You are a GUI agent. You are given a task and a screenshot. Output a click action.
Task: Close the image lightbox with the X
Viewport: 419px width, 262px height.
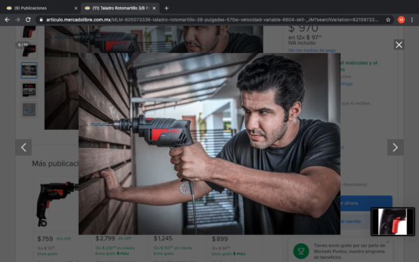(399, 45)
